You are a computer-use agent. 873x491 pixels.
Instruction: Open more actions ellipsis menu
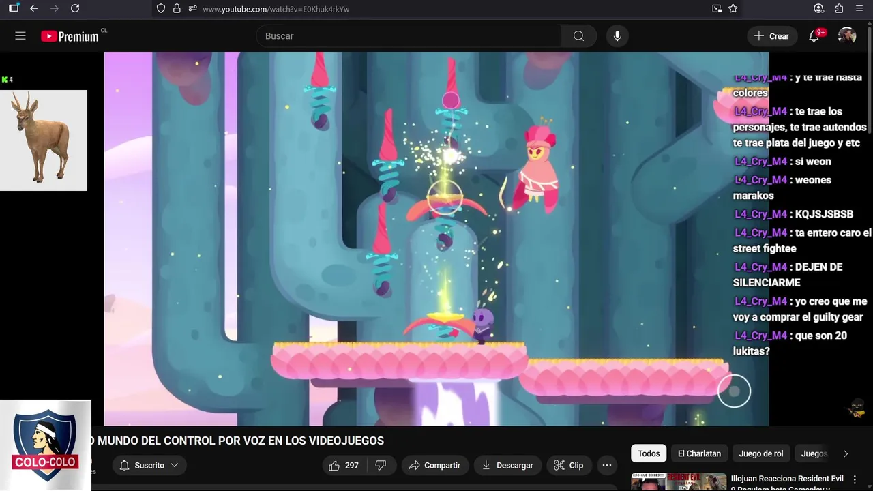(x=607, y=465)
